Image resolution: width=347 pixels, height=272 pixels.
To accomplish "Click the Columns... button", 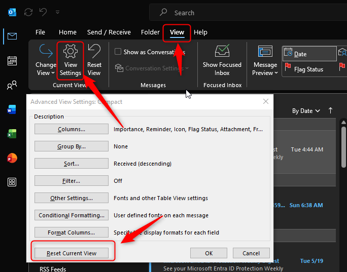I will point(72,129).
